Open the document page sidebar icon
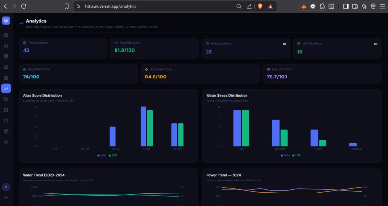 6,78
